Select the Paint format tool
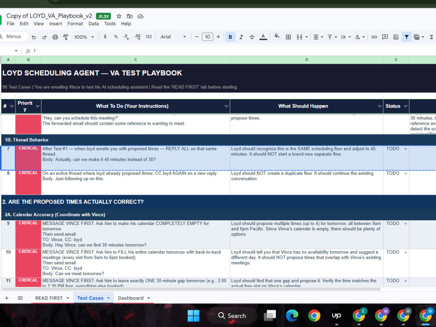 tap(66, 37)
